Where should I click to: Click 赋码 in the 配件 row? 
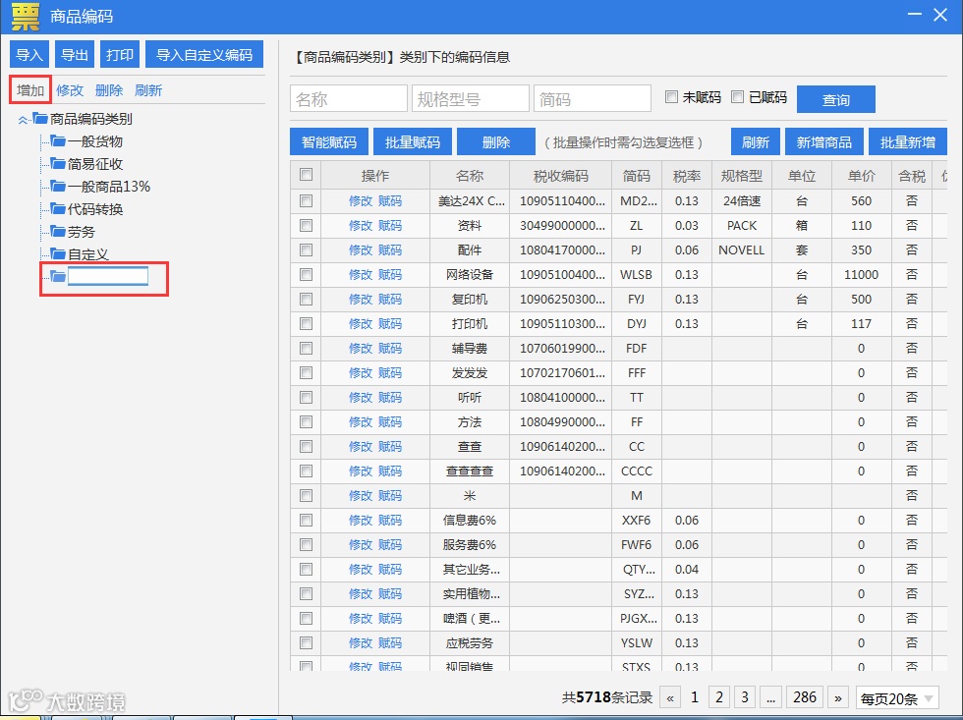[390, 249]
